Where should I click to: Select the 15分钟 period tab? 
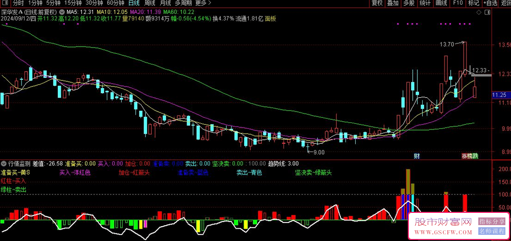(73, 3)
